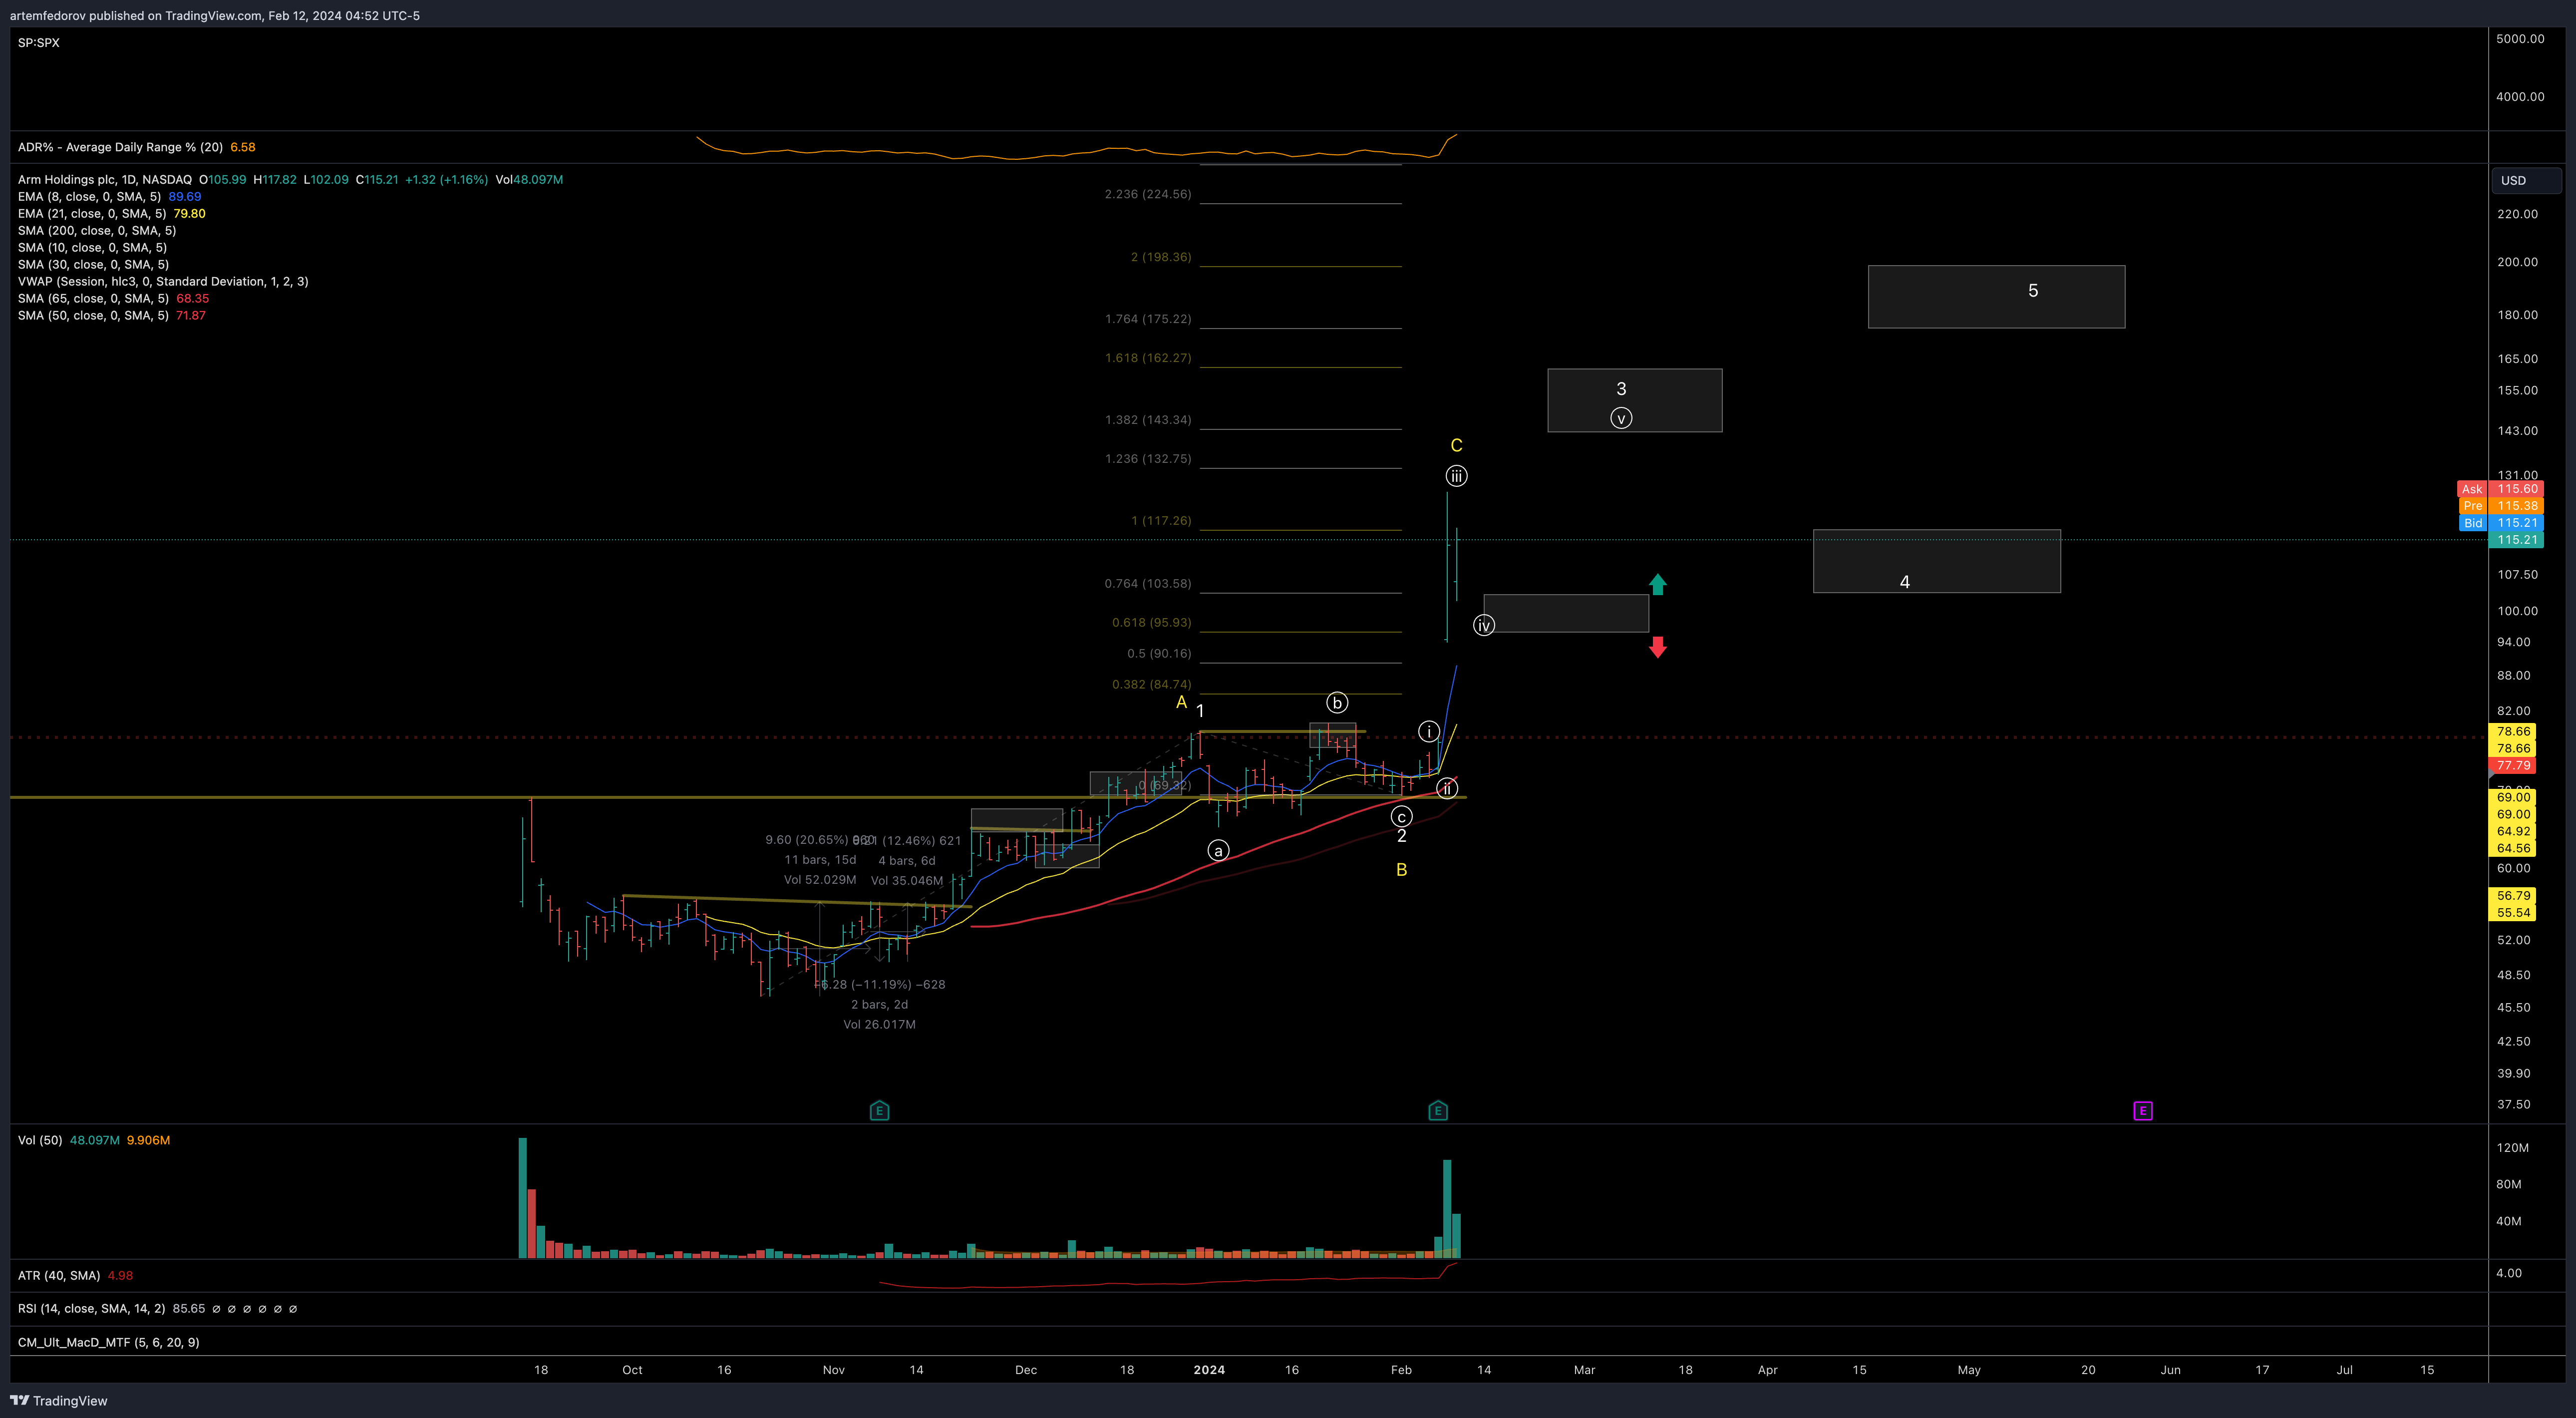This screenshot has width=2576, height=1418.
Task: Select the circled v label inside box 3
Action: (1621, 418)
